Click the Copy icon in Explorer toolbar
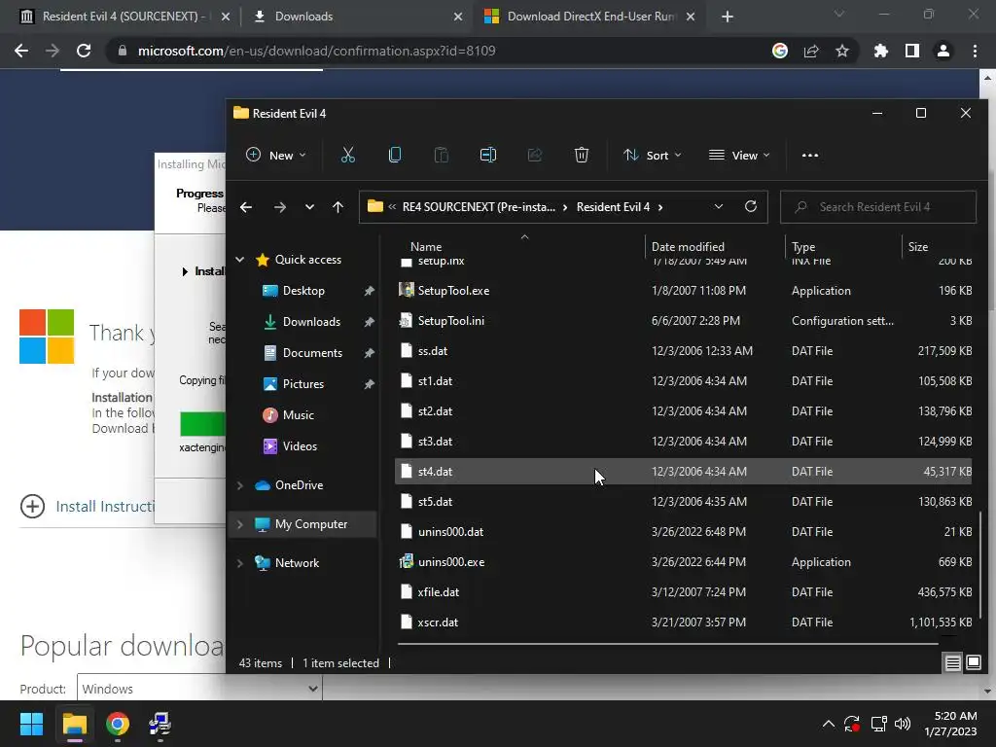Viewport: 996px width, 747px height. click(x=395, y=155)
